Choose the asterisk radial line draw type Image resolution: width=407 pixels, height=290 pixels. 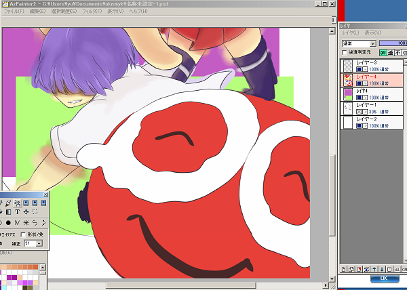[26, 223]
